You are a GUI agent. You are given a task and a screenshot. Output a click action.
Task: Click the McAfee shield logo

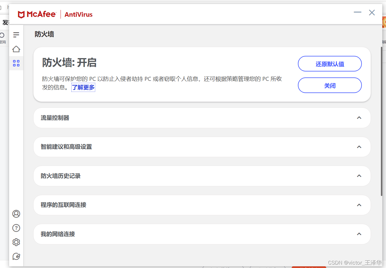tap(21, 14)
